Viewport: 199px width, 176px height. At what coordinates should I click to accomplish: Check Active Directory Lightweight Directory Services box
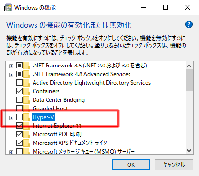(x=19, y=83)
